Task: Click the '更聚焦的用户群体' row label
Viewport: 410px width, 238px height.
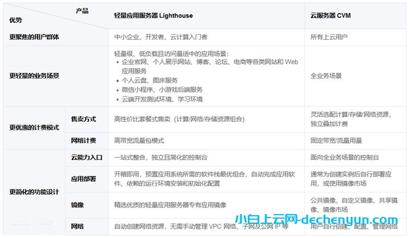Action: pos(34,37)
